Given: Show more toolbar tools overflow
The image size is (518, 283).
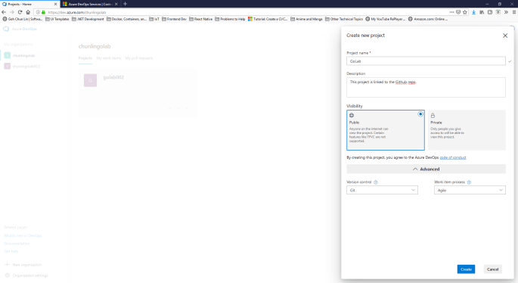Looking at the screenshot, I should click(x=506, y=12).
